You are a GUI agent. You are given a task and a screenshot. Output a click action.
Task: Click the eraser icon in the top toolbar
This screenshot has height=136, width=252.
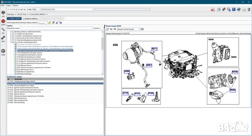point(224,9)
